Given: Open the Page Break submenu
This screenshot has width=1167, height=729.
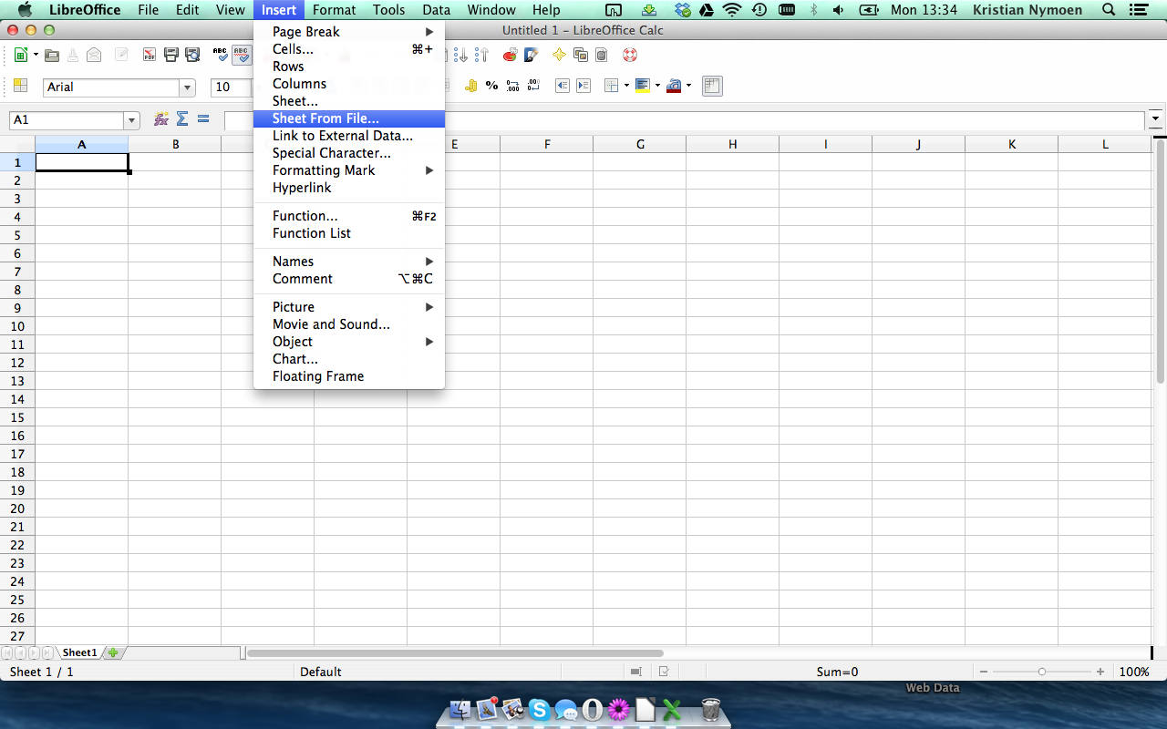Looking at the screenshot, I should [x=349, y=32].
